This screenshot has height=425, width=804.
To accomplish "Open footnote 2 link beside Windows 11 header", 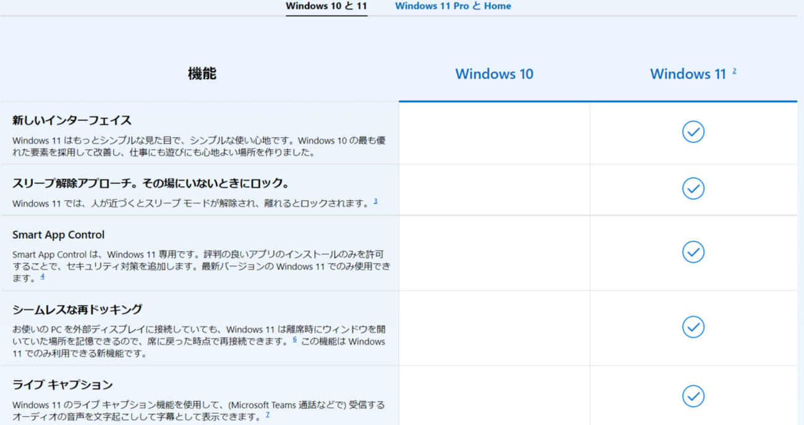I will [734, 71].
